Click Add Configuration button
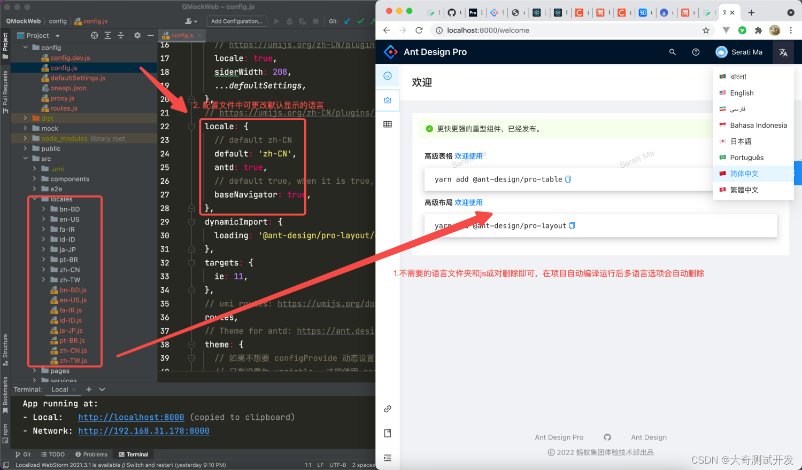 (237, 21)
